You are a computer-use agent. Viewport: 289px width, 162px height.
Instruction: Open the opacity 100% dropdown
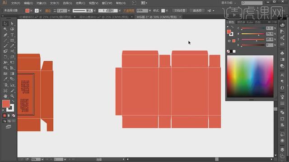(149, 11)
